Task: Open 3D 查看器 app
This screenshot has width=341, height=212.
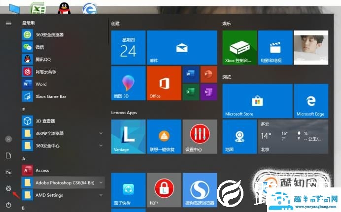Action: [63, 121]
